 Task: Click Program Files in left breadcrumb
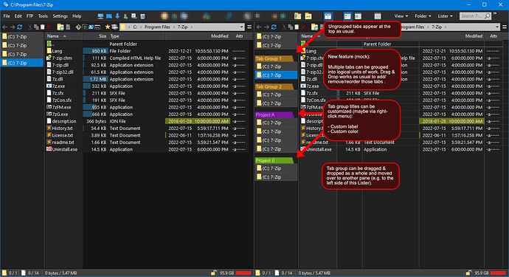[x=157, y=27]
